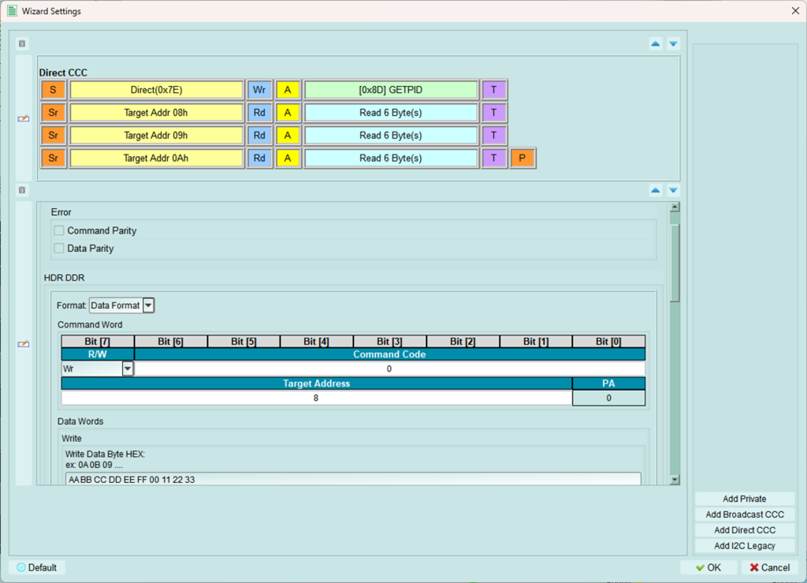The width and height of the screenshot is (807, 583).
Task: Reset settings with the Default button
Action: click(x=37, y=567)
